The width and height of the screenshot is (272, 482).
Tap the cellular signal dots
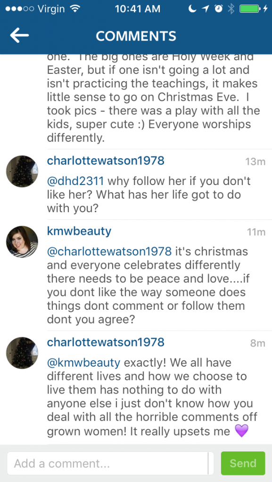tap(20, 8)
